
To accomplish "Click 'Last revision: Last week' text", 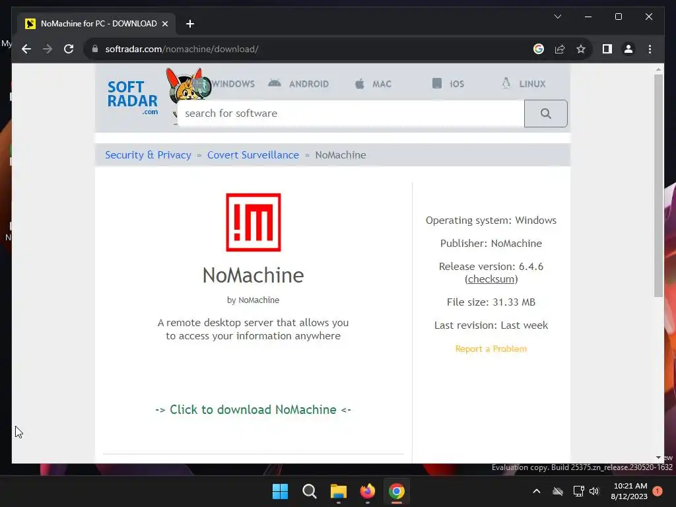I will tap(491, 325).
